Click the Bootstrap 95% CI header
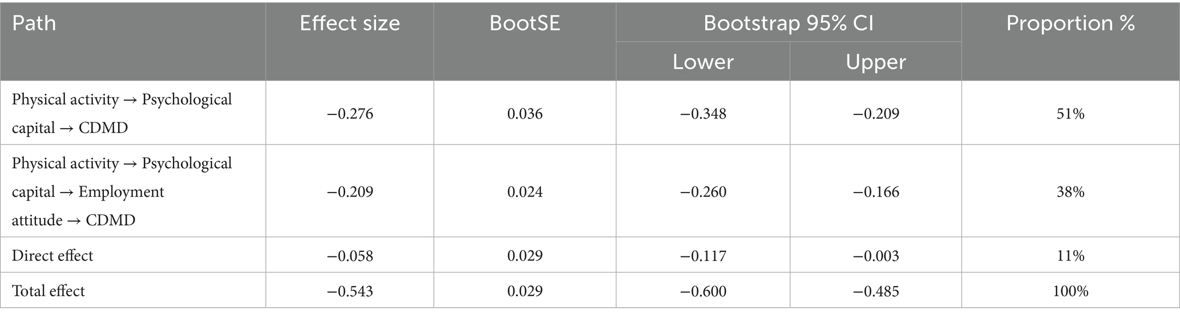Viewport: 1180px width, 318px height. [x=788, y=23]
